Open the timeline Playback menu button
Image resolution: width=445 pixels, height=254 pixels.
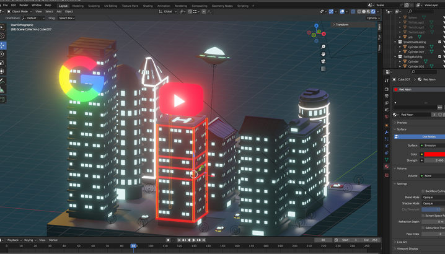[14, 240]
